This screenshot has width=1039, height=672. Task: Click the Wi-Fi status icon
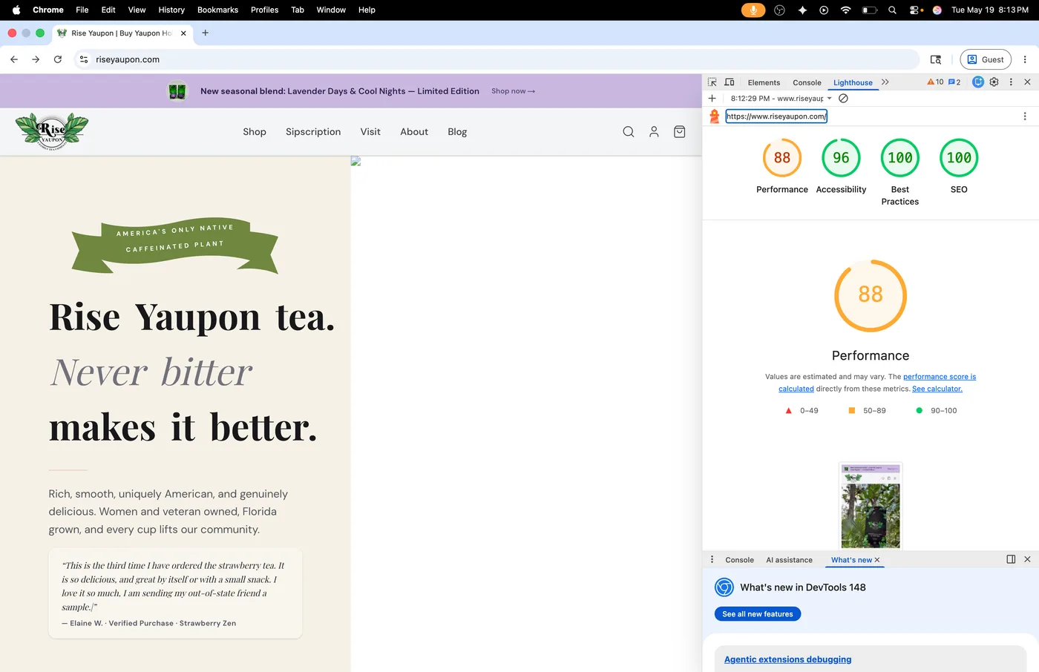(x=845, y=10)
